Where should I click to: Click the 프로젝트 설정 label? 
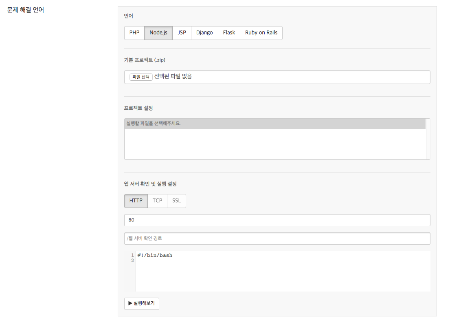[138, 108]
